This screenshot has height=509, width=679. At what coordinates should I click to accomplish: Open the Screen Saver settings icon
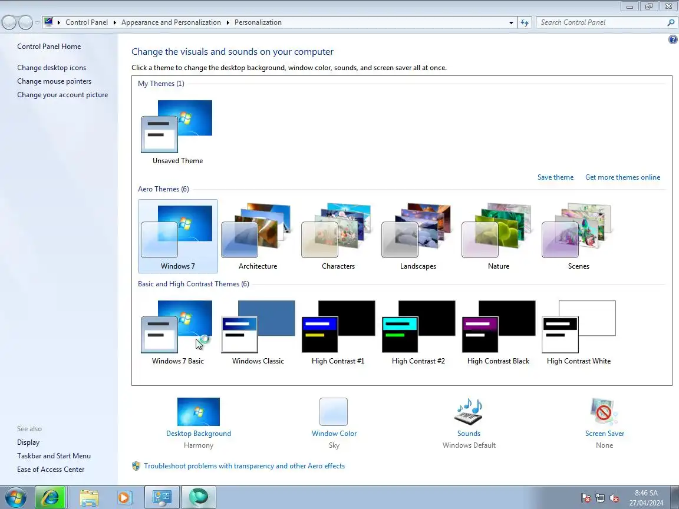pos(604,412)
